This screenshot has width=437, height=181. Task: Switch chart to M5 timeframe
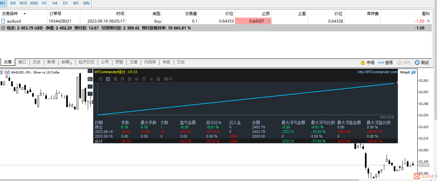[x=13, y=3]
